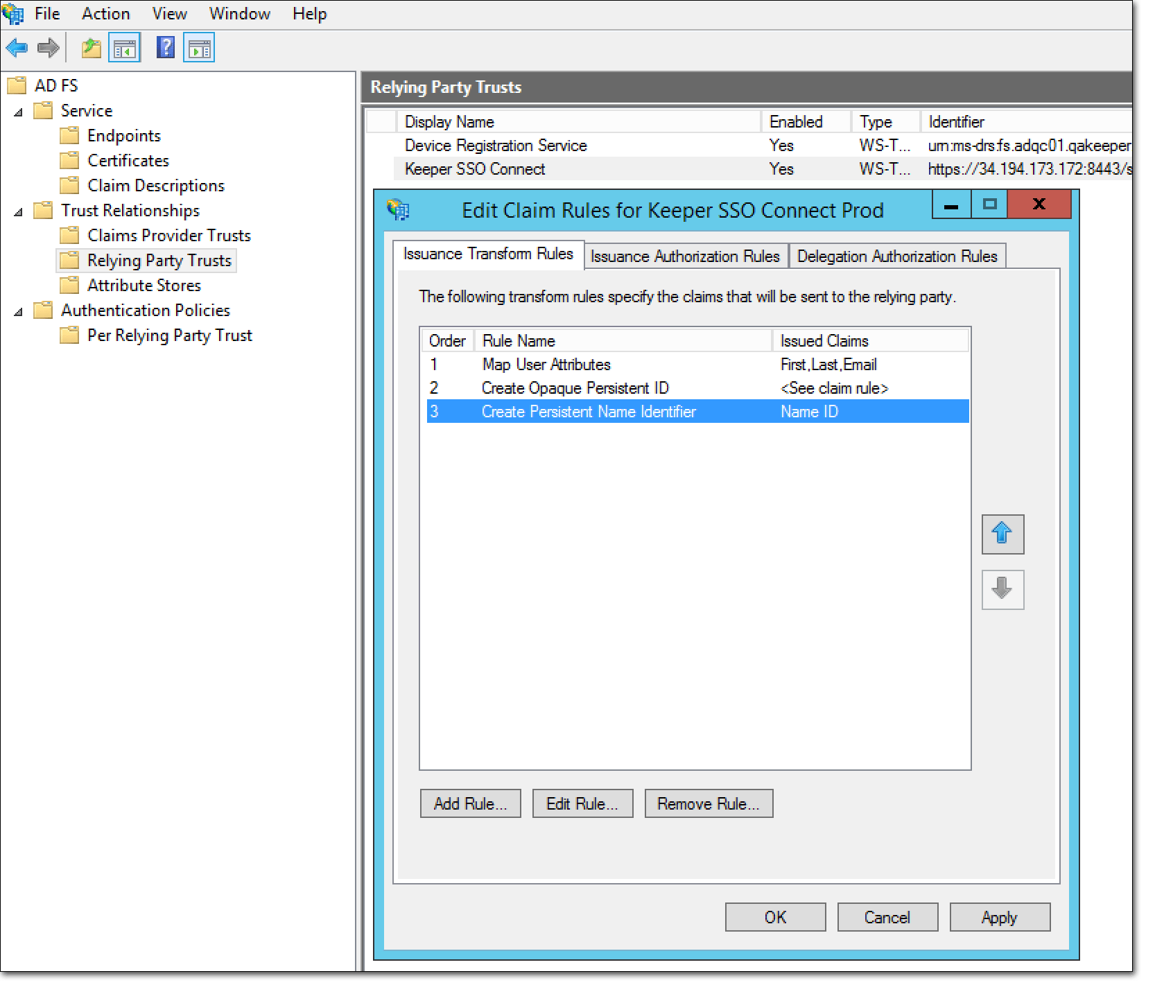Toggle the Show/Hide console tree icon

[123, 48]
